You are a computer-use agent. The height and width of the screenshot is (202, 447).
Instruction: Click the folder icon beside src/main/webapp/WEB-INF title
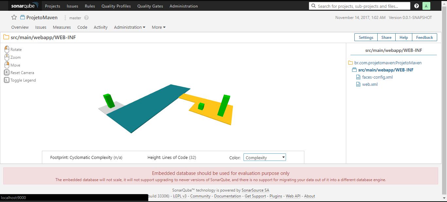click(6, 37)
